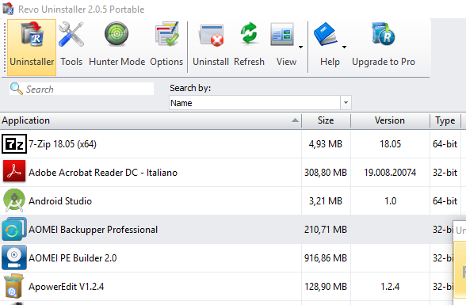The width and height of the screenshot is (466, 305).
Task: Click the 4,93 MB size cell
Action: (x=326, y=144)
